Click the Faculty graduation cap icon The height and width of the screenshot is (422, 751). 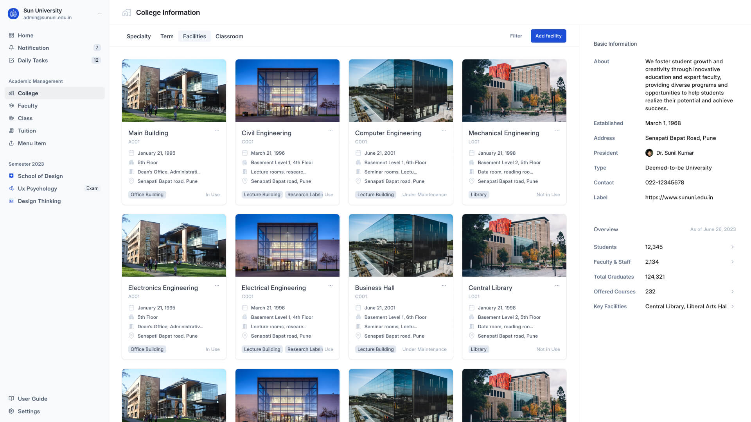(x=11, y=105)
